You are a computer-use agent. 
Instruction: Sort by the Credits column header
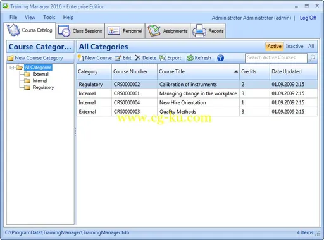click(254, 71)
